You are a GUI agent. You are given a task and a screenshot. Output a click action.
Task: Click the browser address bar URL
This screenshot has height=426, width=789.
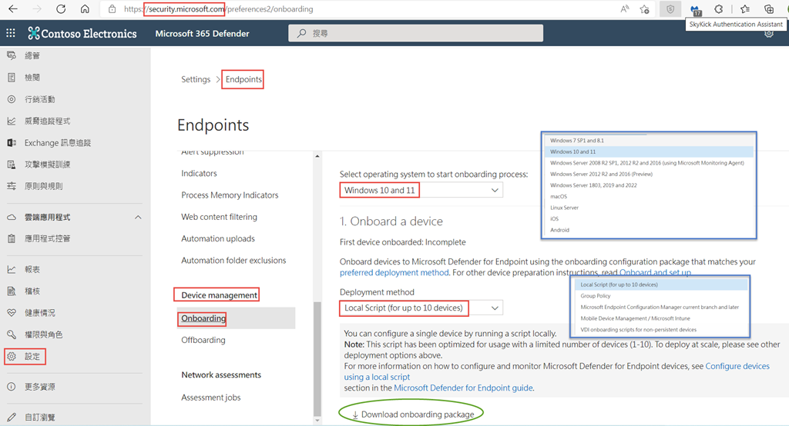[218, 9]
